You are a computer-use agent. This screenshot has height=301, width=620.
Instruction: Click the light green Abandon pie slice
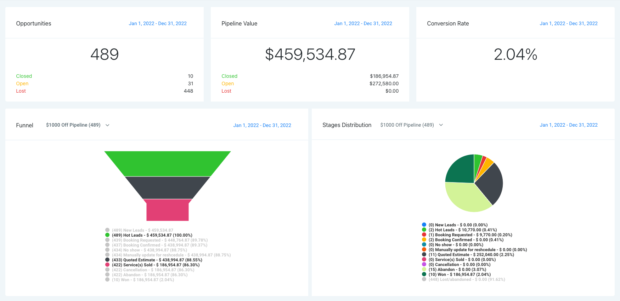pos(465,198)
